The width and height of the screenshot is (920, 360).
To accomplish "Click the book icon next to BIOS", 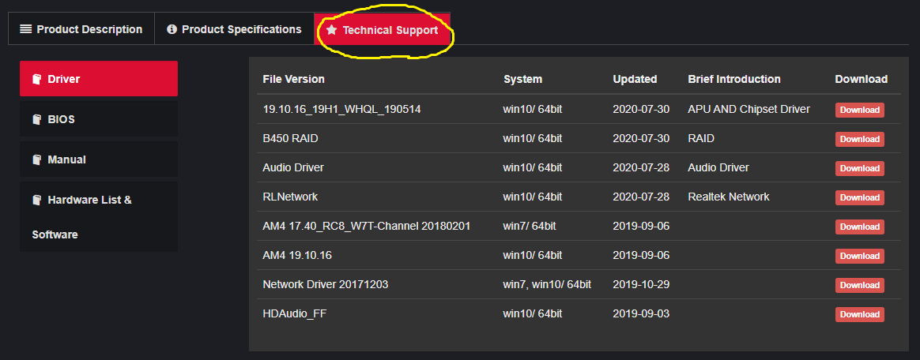I will pyautogui.click(x=36, y=119).
